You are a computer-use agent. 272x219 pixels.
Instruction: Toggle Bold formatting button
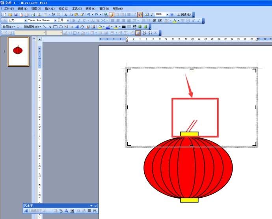(73, 20)
